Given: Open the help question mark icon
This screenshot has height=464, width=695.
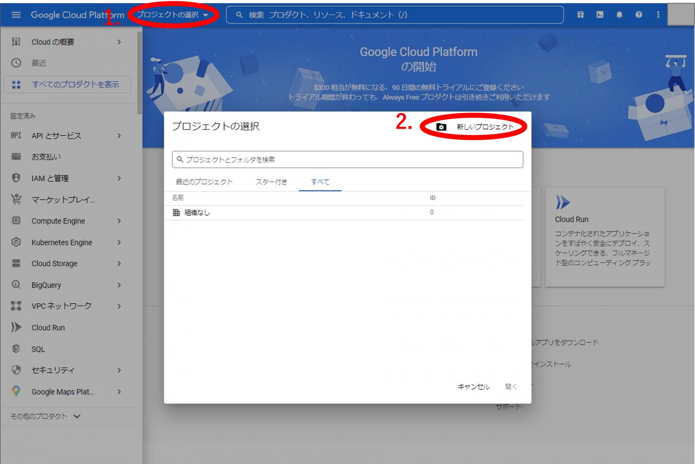Looking at the screenshot, I should 639,14.
